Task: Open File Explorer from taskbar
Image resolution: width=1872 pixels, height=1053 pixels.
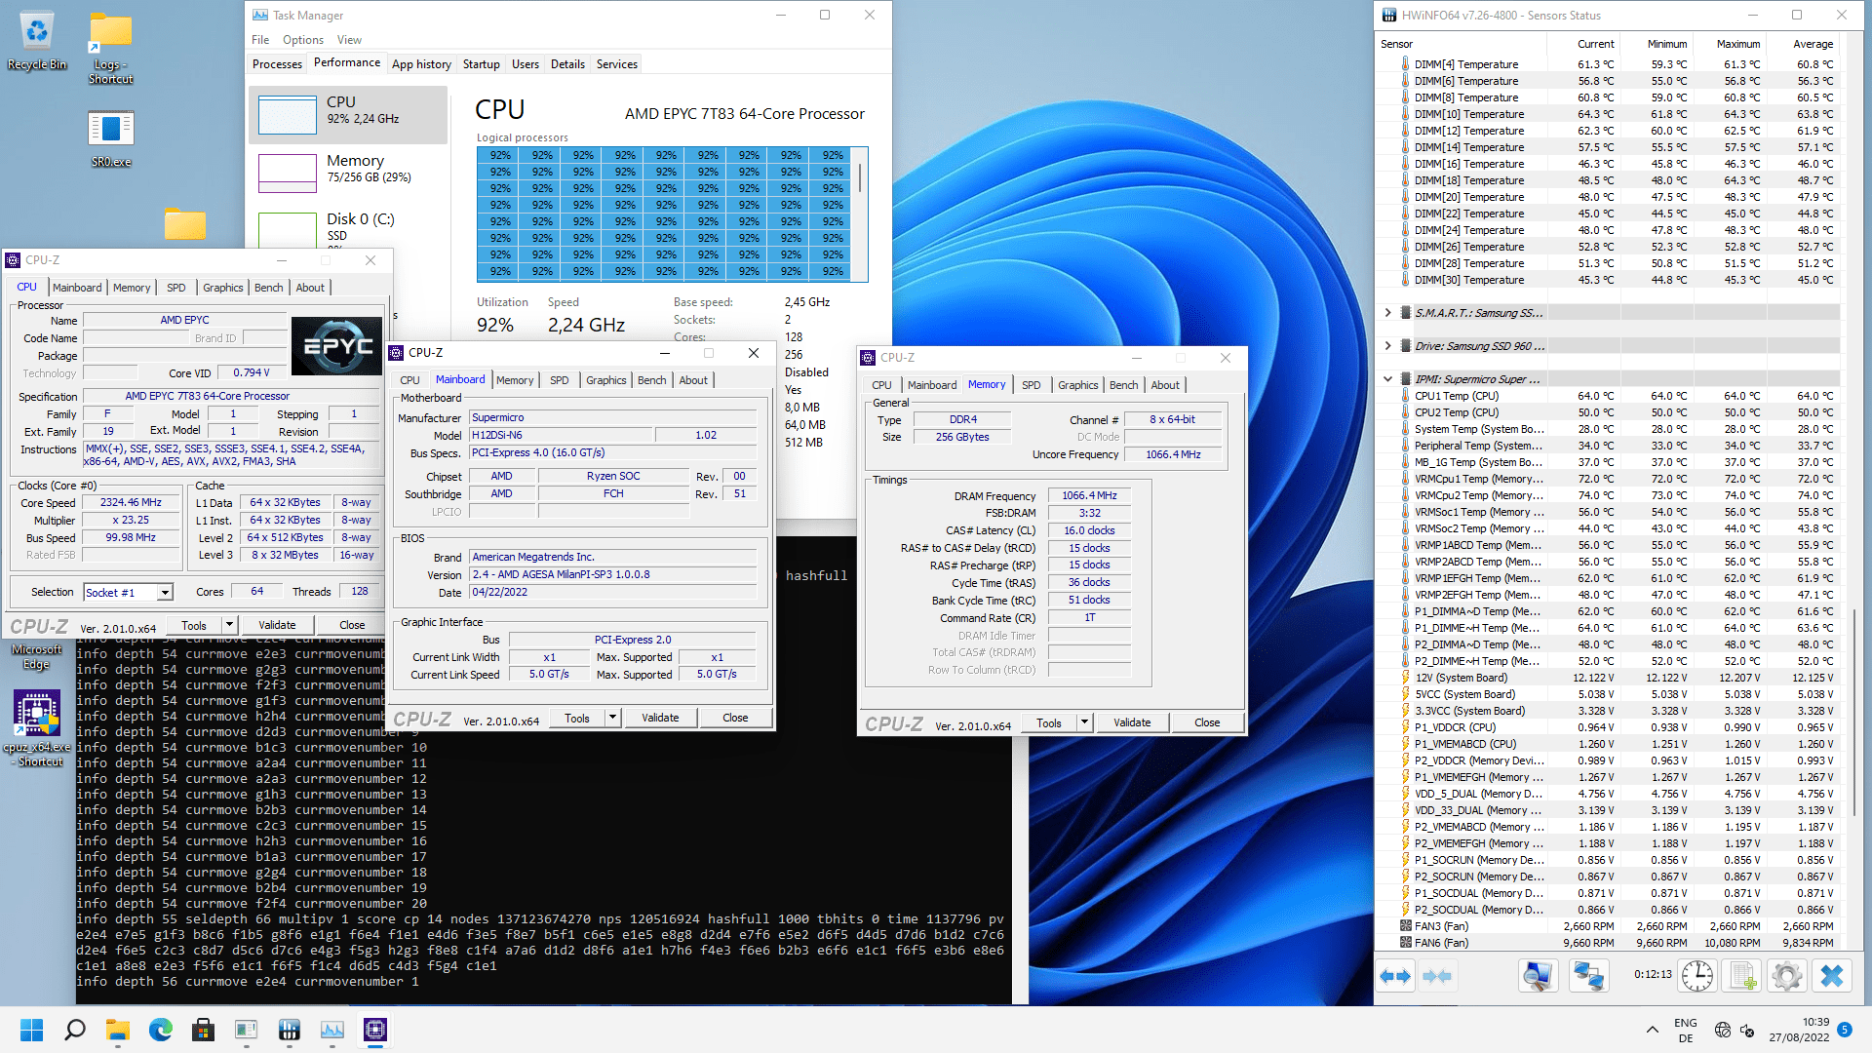Action: [x=118, y=1030]
